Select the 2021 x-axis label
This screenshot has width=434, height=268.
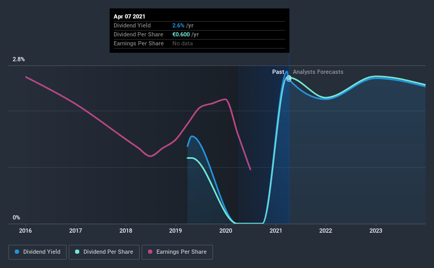tap(276, 231)
